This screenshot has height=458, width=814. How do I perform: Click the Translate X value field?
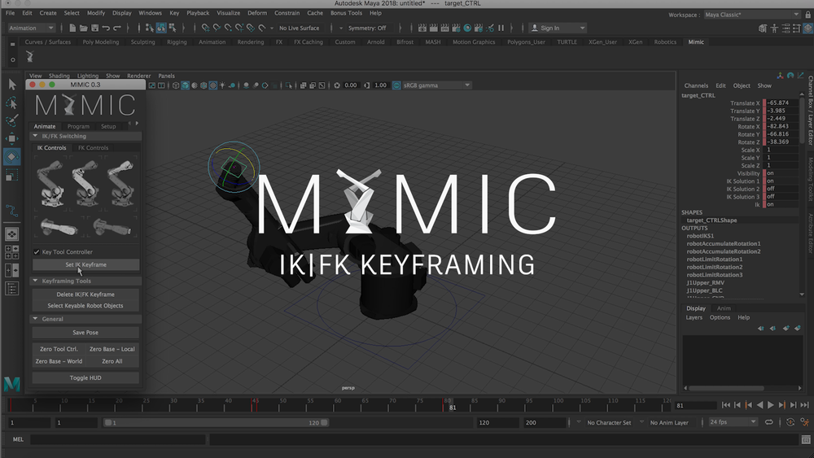tap(781, 103)
